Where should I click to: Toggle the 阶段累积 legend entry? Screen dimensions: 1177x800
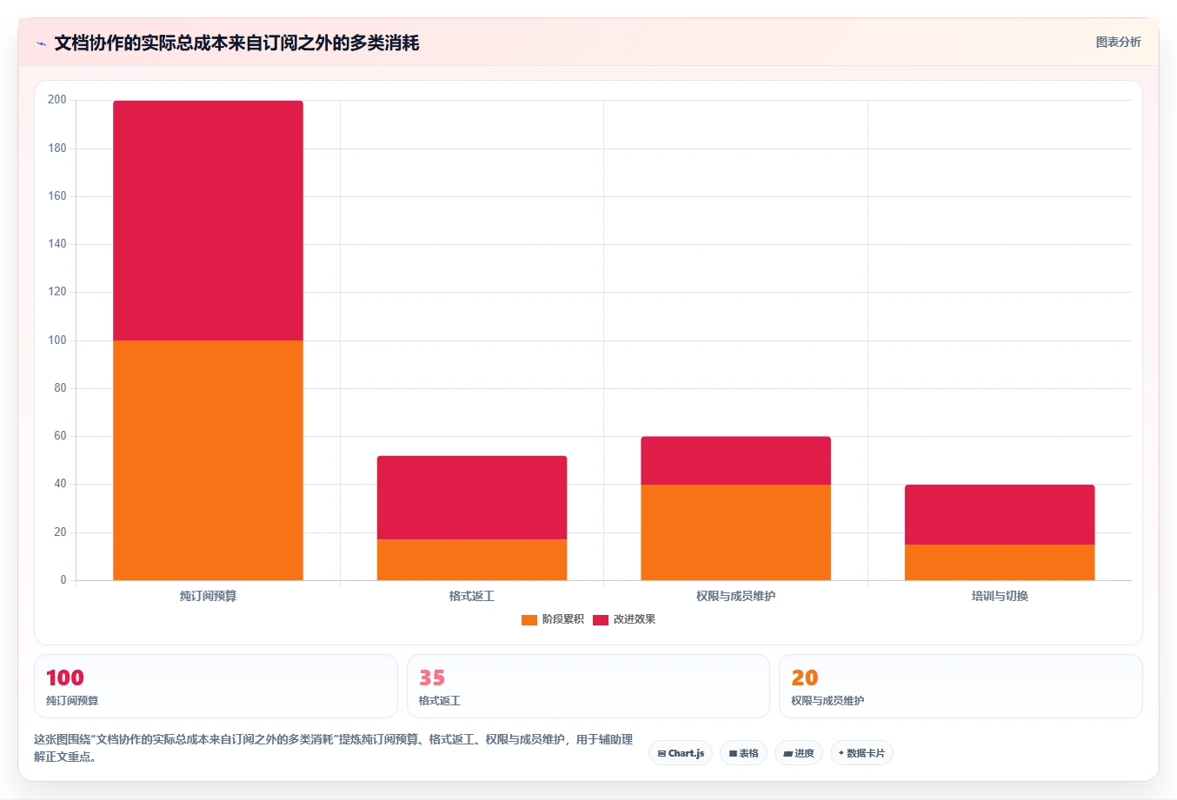click(553, 619)
